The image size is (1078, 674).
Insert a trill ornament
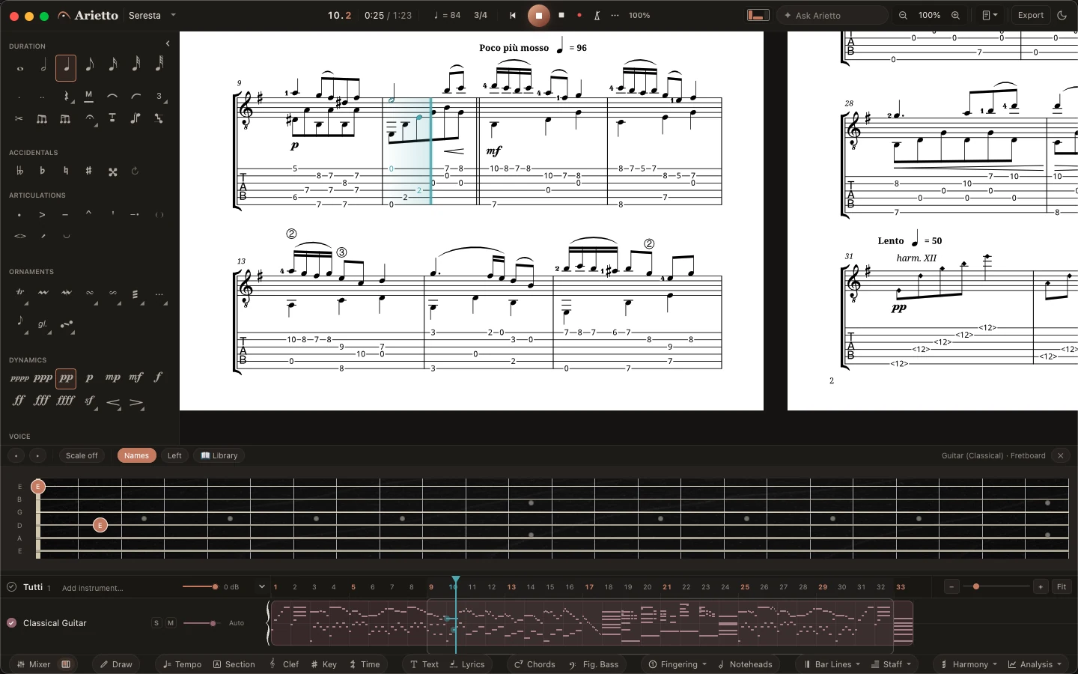tap(19, 293)
